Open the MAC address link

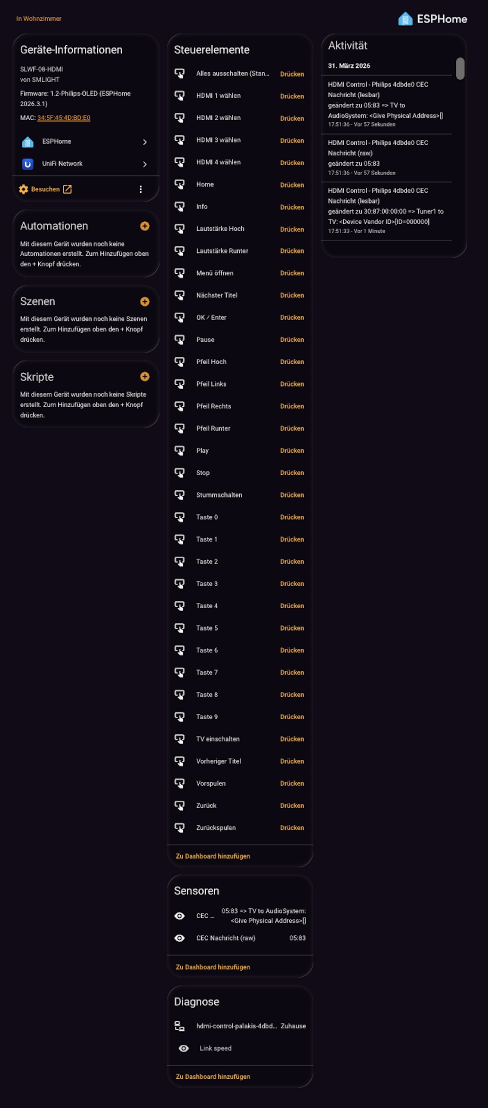(64, 118)
